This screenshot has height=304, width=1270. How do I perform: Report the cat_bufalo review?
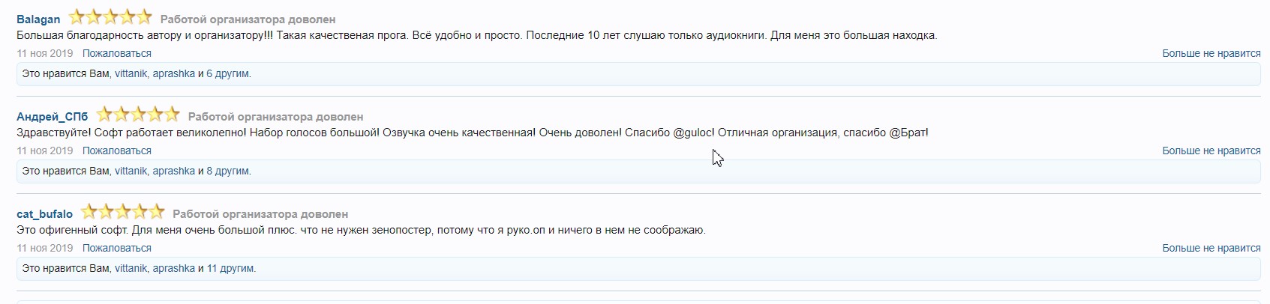point(117,248)
